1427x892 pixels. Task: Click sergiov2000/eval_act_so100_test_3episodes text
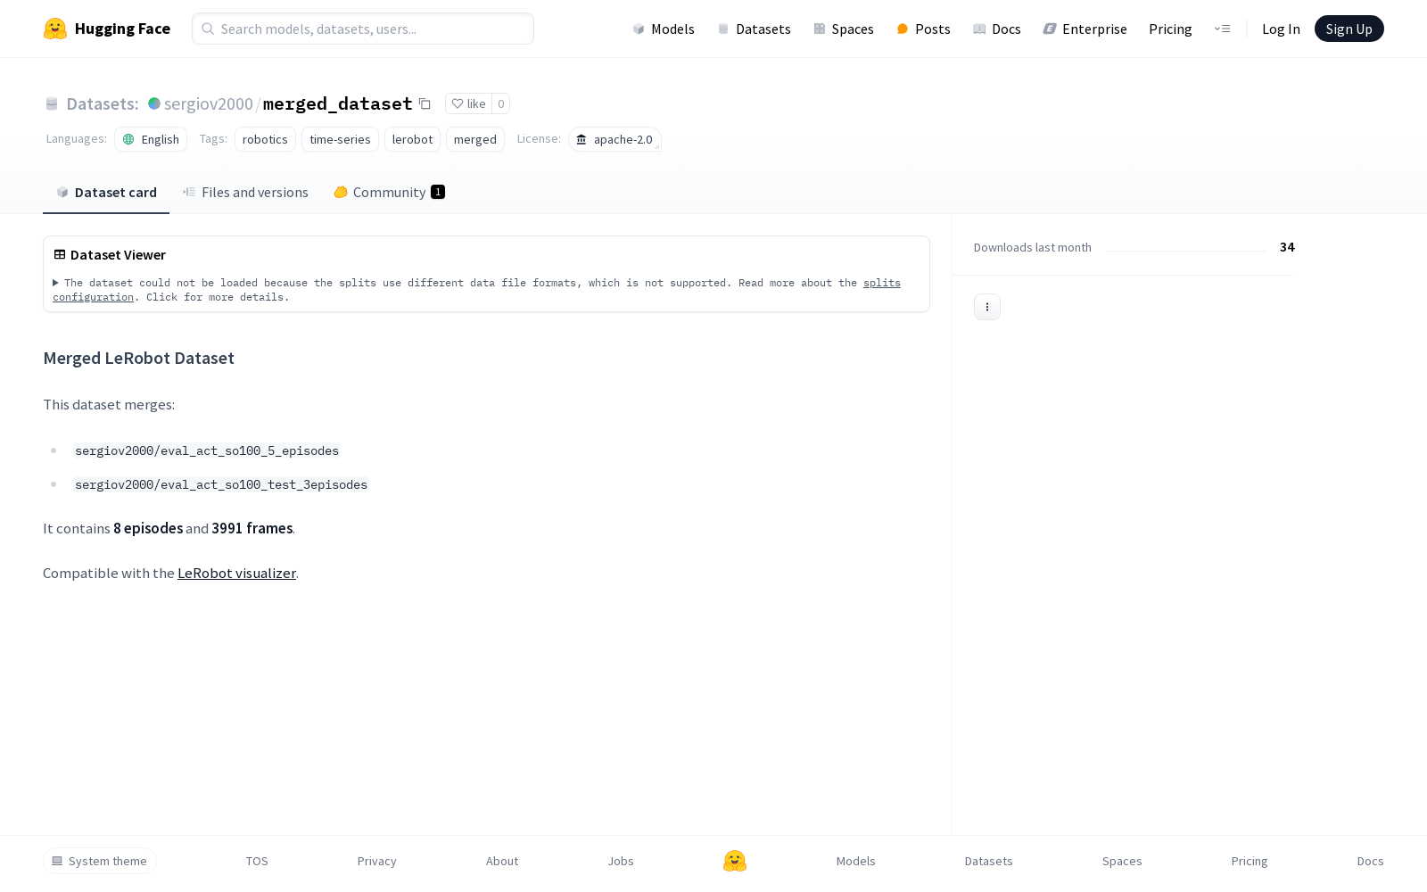tap(221, 484)
